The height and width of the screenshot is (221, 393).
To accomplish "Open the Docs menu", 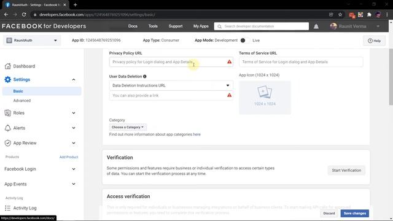I will pos(133,26).
